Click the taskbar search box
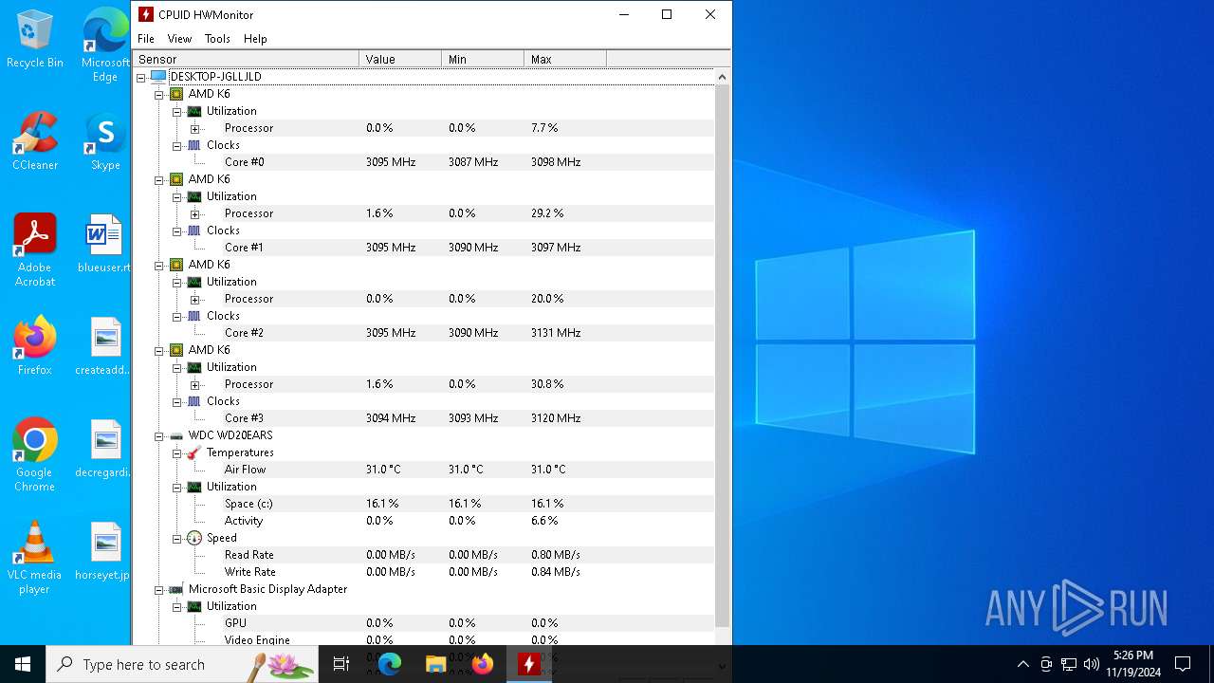The image size is (1214, 683). [184, 664]
